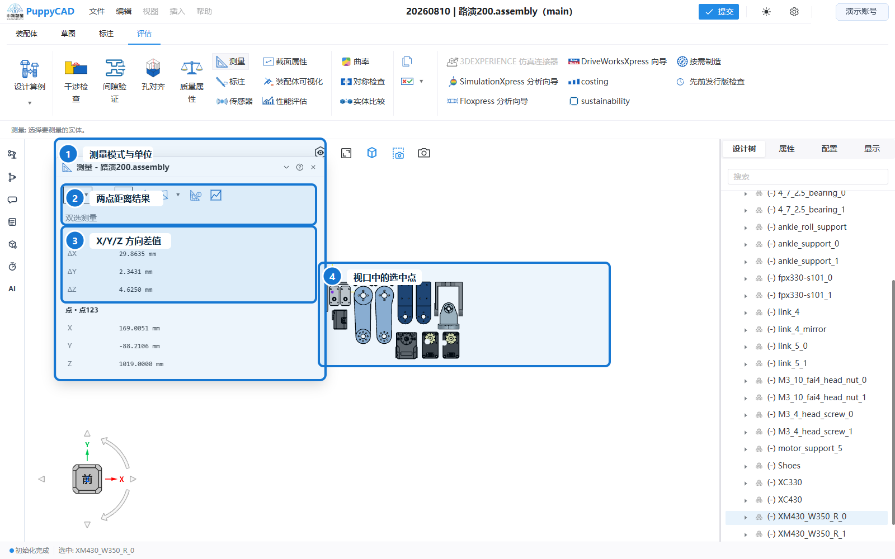Open the settings gear icon
895x559 pixels.
pos(794,12)
